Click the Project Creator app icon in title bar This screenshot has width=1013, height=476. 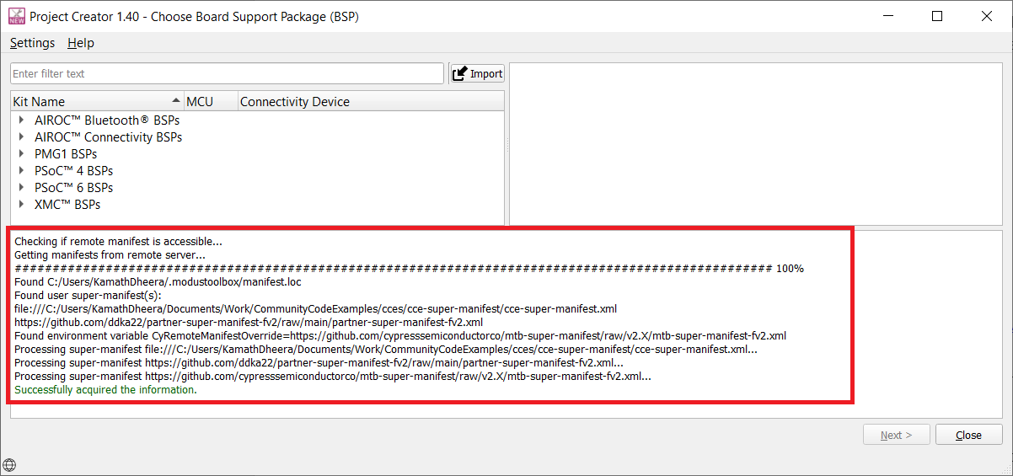pyautogui.click(x=16, y=16)
